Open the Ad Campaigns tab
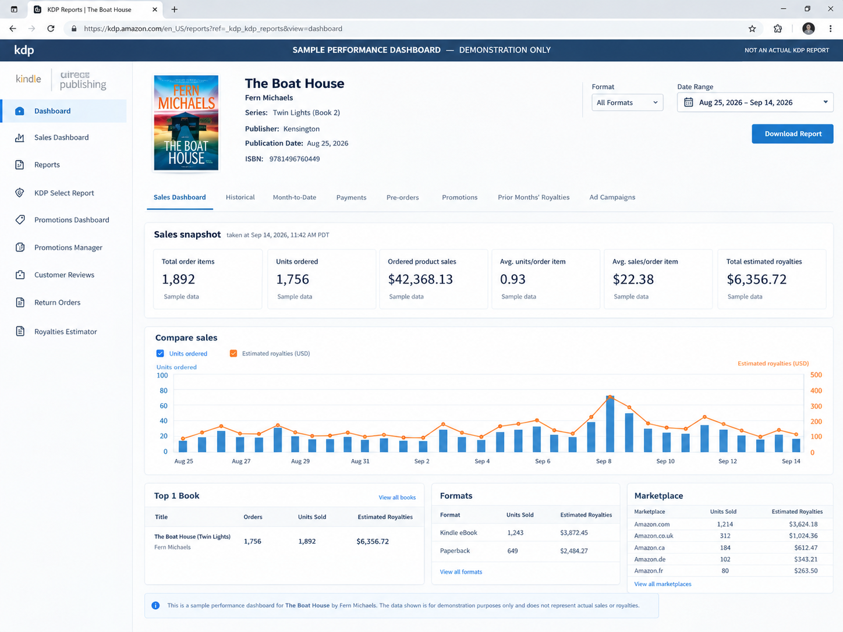The image size is (843, 632). [612, 197]
